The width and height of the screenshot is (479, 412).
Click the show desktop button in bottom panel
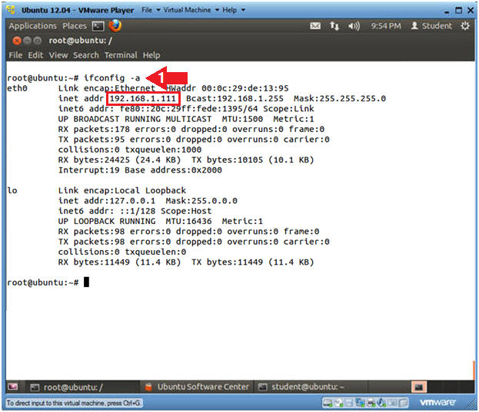13,387
